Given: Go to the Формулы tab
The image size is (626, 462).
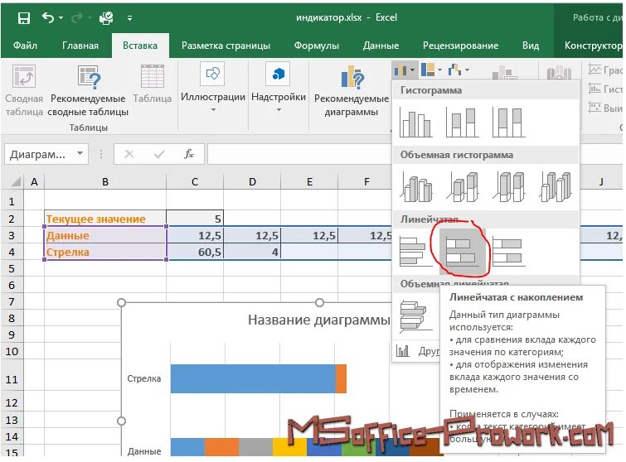Looking at the screenshot, I should coord(317,46).
